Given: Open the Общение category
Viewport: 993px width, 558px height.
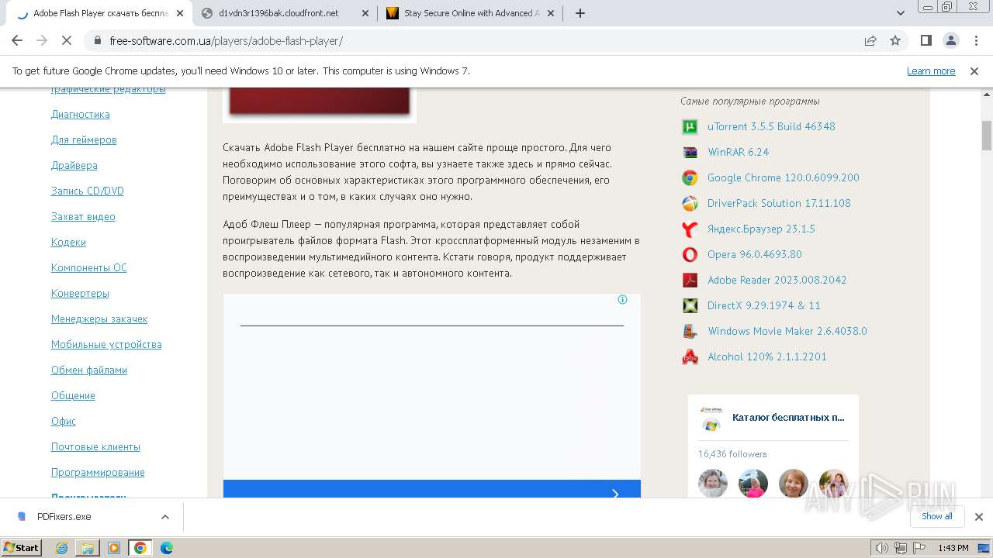Looking at the screenshot, I should point(73,396).
